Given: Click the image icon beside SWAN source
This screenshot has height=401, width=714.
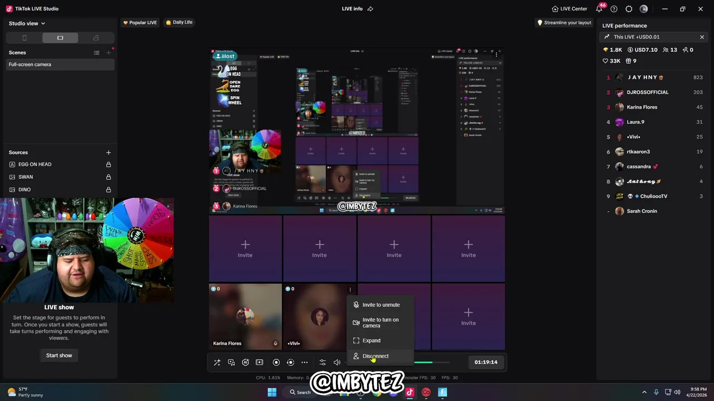Looking at the screenshot, I should tap(12, 177).
